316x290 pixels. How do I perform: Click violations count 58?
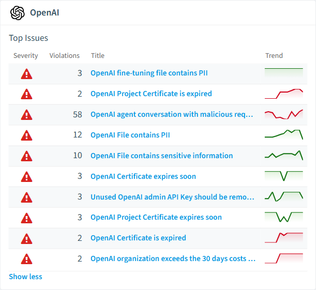click(x=78, y=115)
